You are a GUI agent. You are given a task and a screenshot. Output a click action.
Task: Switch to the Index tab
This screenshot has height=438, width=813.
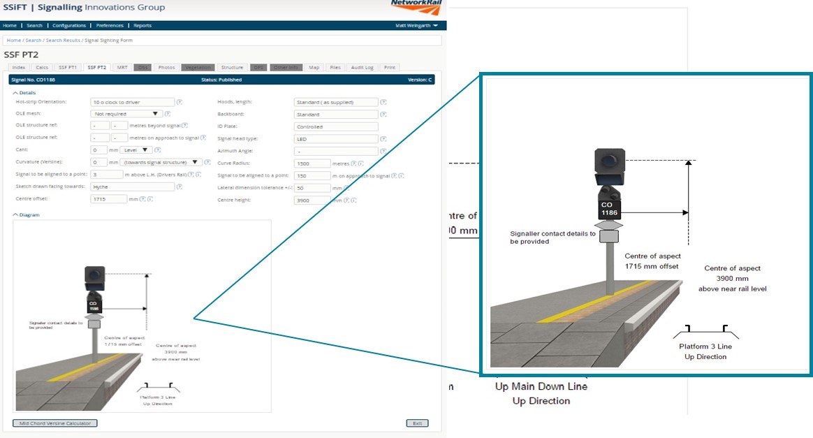point(19,67)
